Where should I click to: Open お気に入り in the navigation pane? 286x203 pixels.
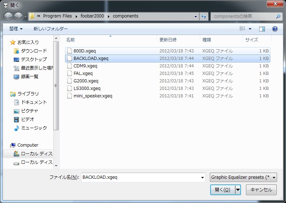(x=28, y=42)
